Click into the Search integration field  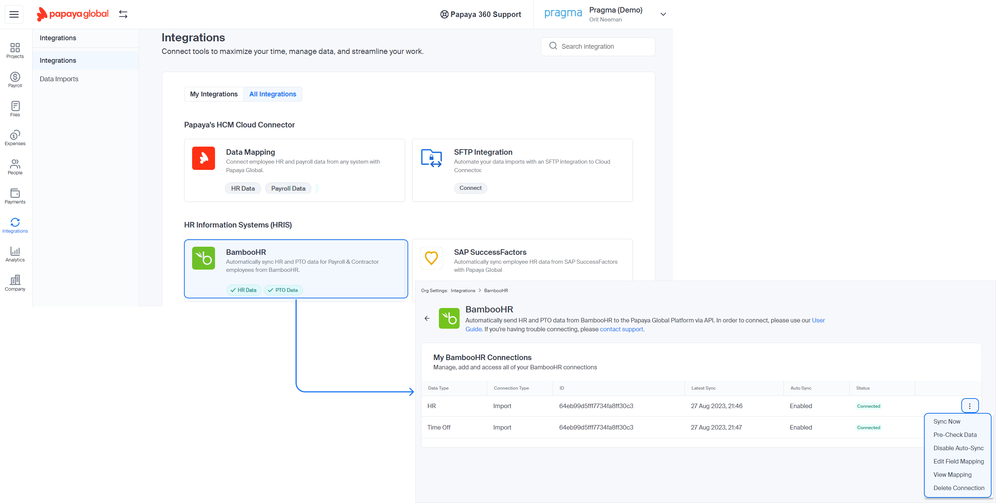pyautogui.click(x=598, y=47)
